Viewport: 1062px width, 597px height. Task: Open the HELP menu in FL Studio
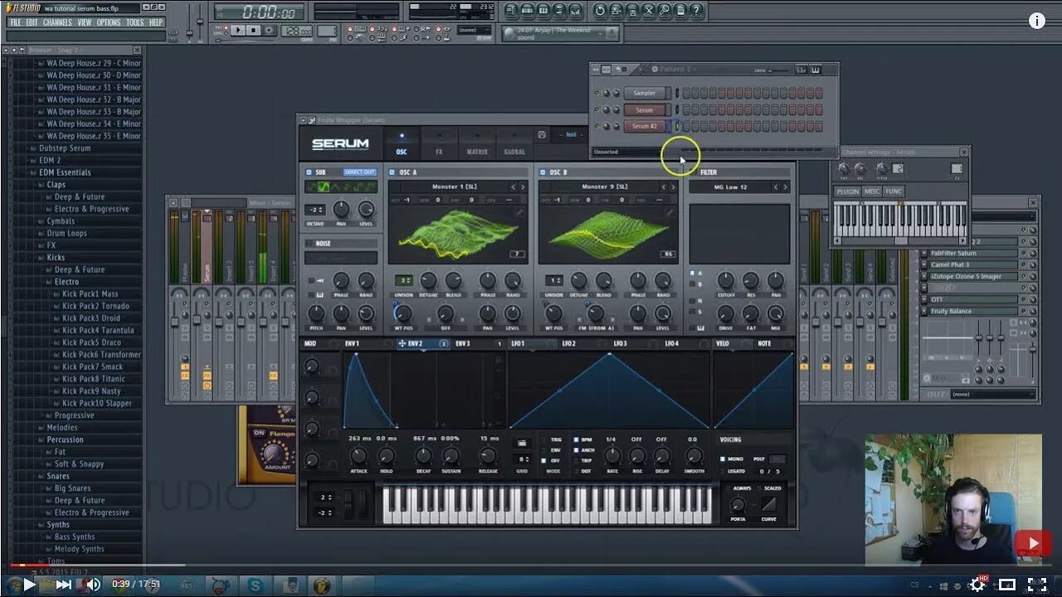156,22
